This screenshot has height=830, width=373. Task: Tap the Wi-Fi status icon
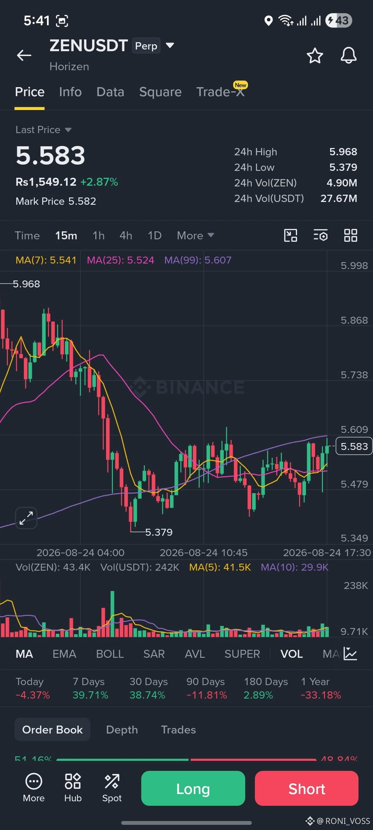coord(286,20)
